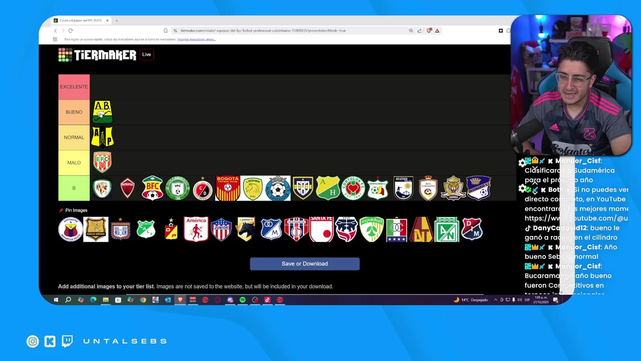Click the Boyacá Chicó BFC logo
The height and width of the screenshot is (361, 641).
pyautogui.click(x=152, y=188)
